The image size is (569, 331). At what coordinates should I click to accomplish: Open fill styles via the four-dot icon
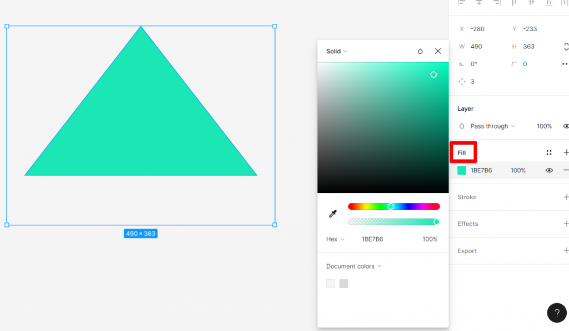coord(549,152)
